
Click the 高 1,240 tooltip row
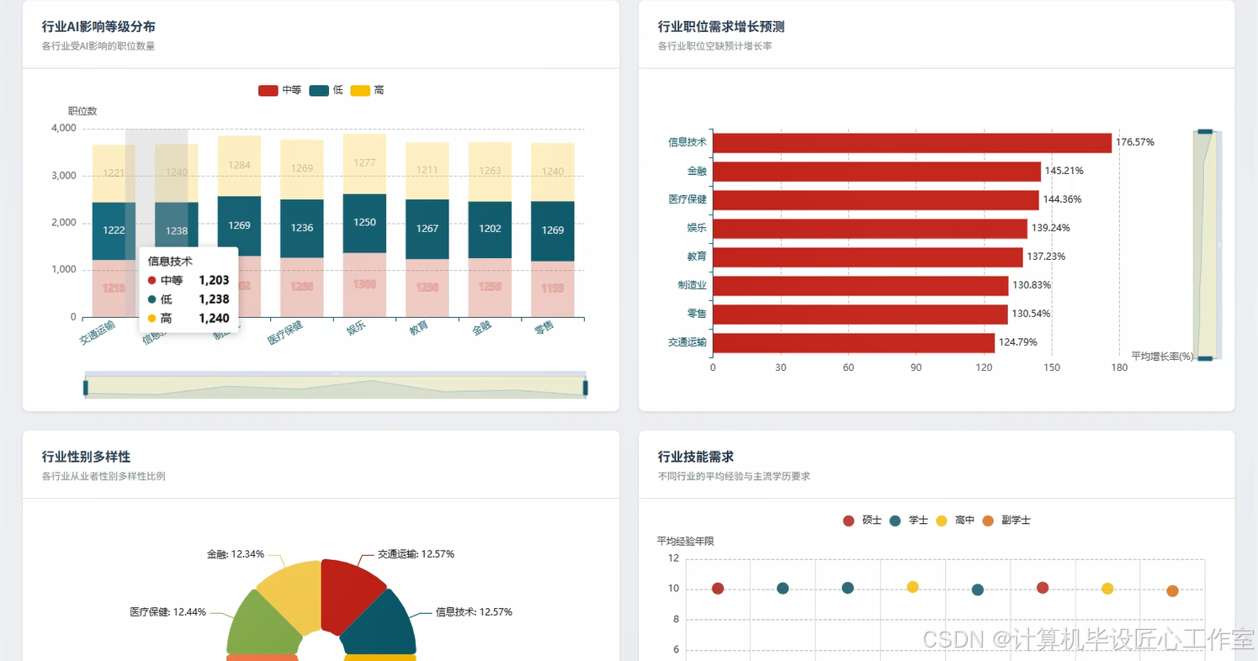[188, 319]
